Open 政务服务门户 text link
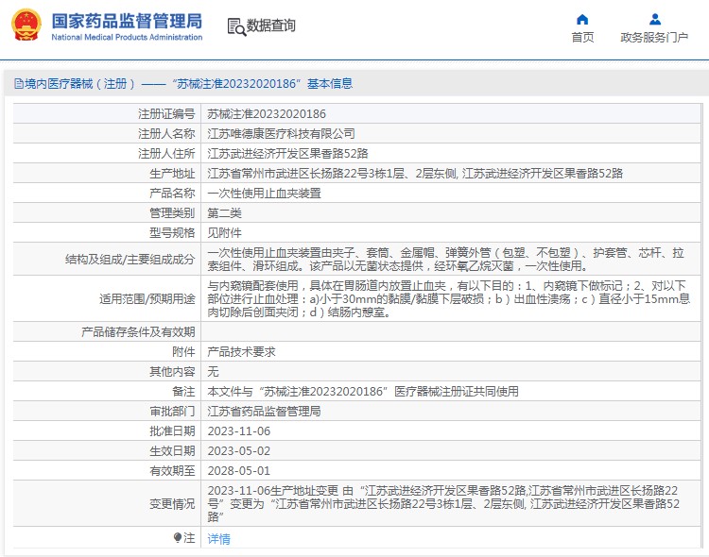 [x=654, y=38]
